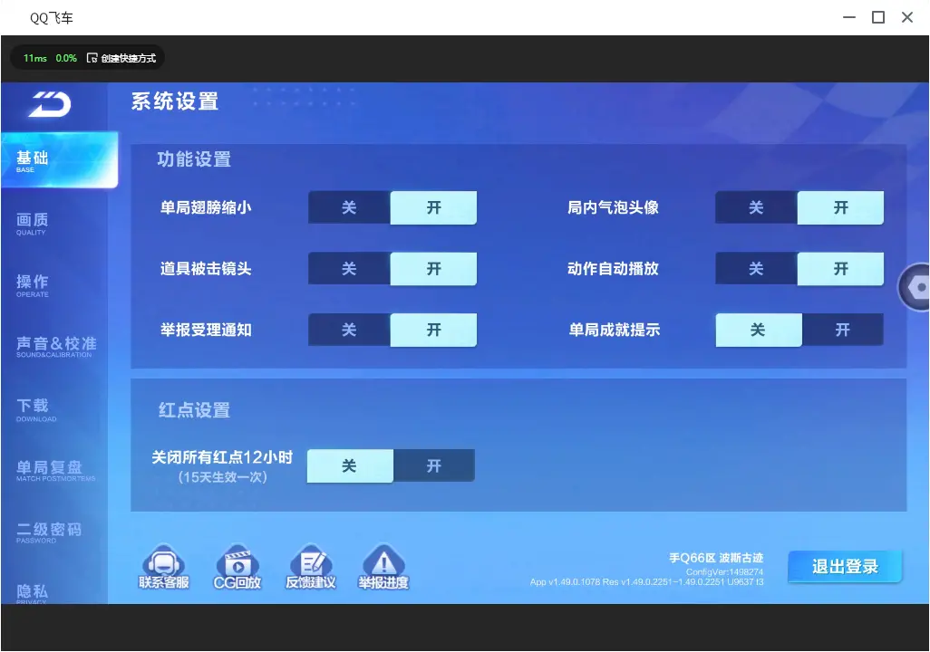Select the 基础 BASE tab

point(59,160)
